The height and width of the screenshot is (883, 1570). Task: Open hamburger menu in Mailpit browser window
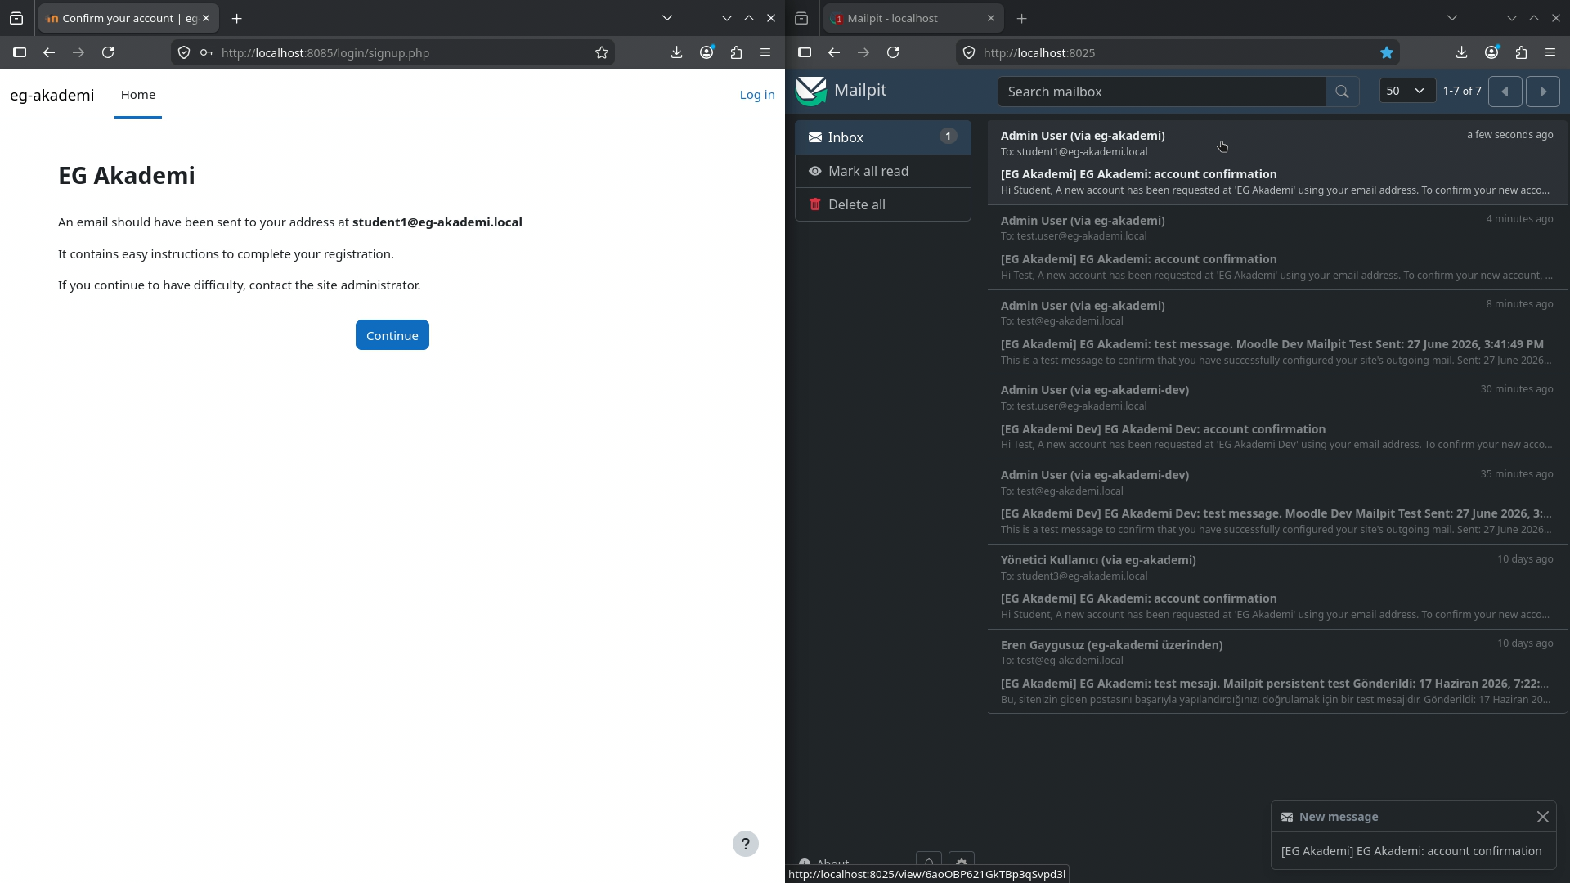coord(1550,52)
